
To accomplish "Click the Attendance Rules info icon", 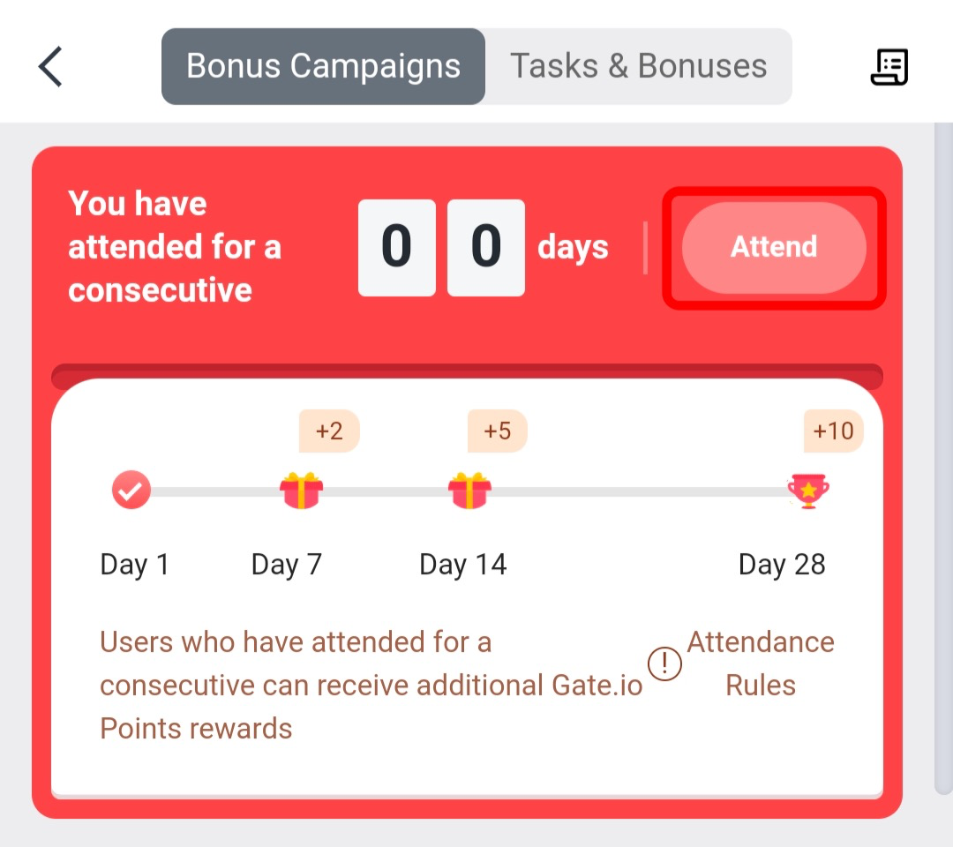I will click(664, 664).
